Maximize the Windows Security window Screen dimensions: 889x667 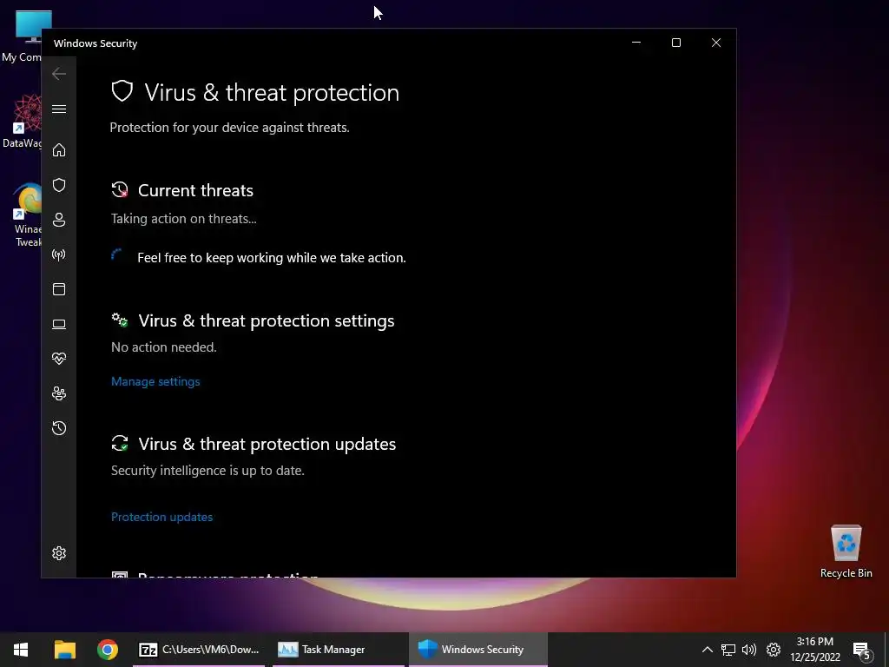pyautogui.click(x=675, y=43)
